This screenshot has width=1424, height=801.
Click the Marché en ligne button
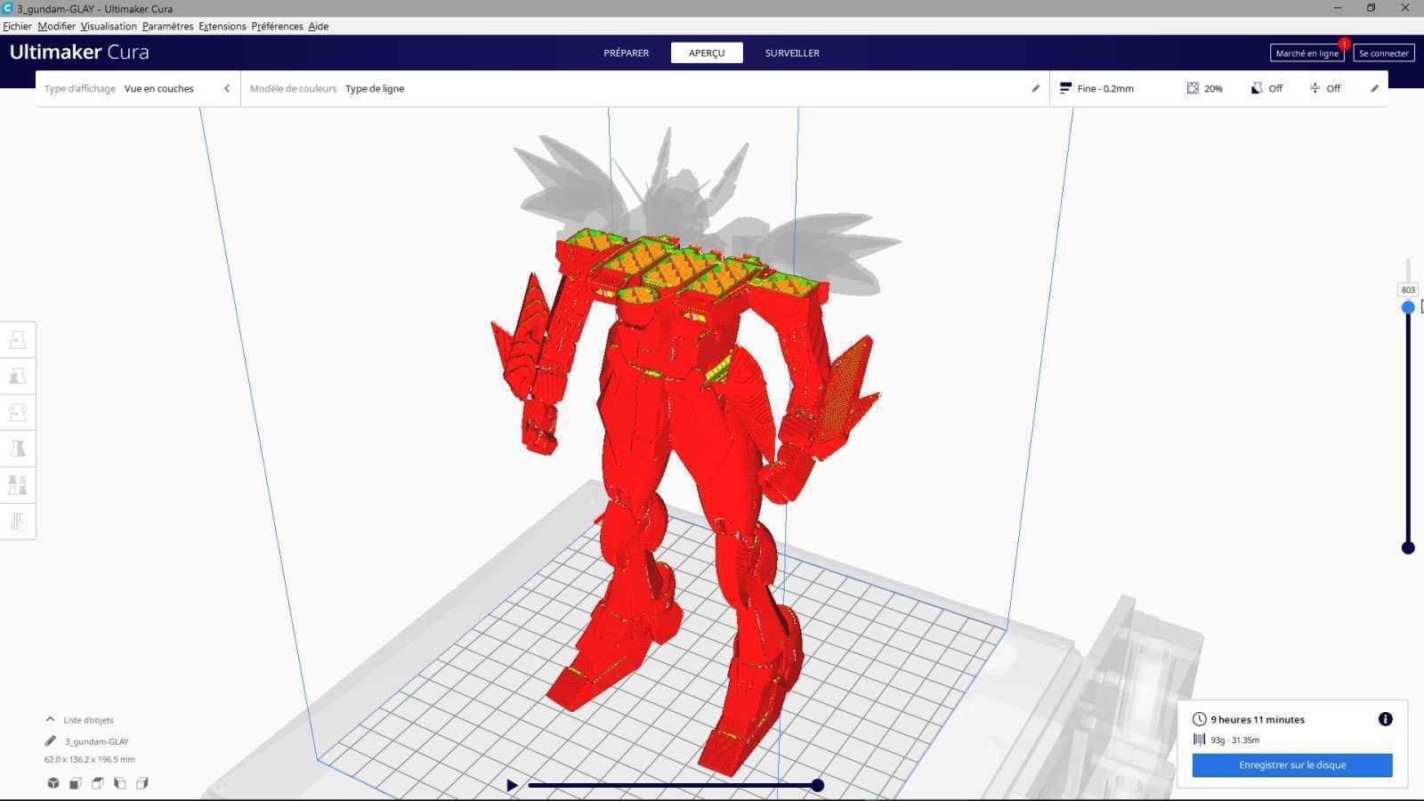(x=1307, y=53)
